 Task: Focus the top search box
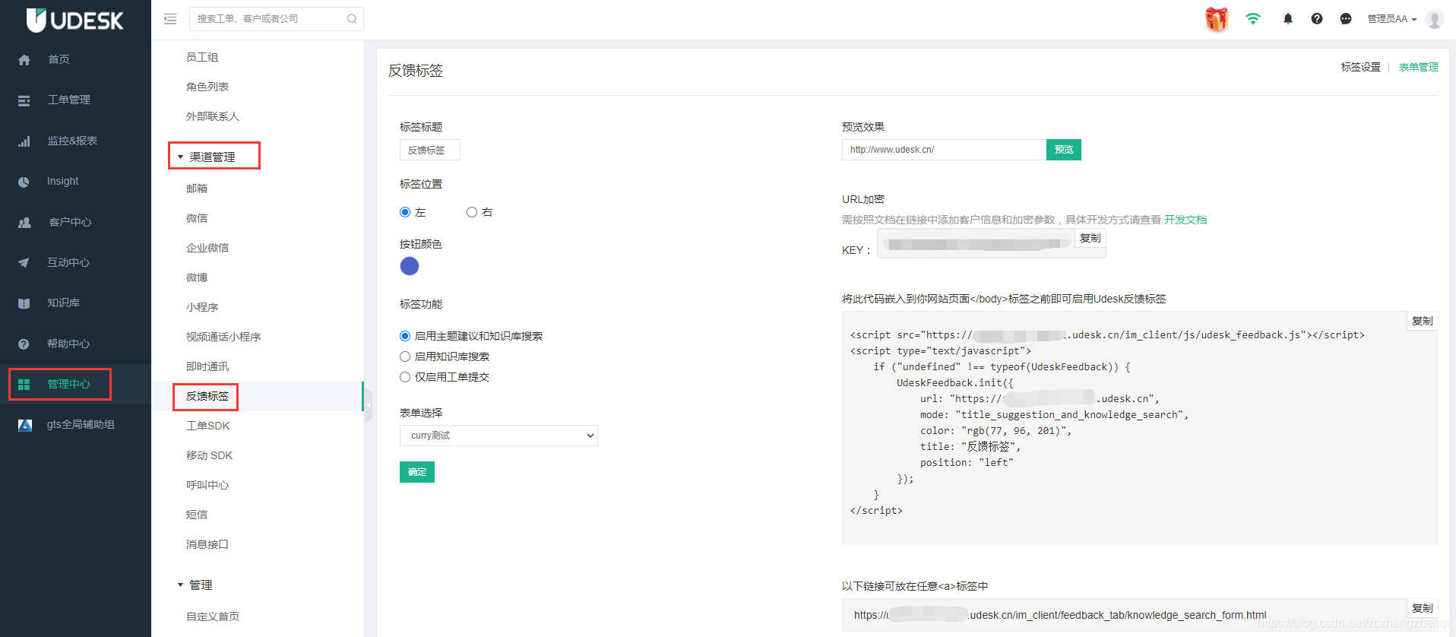pyautogui.click(x=276, y=19)
